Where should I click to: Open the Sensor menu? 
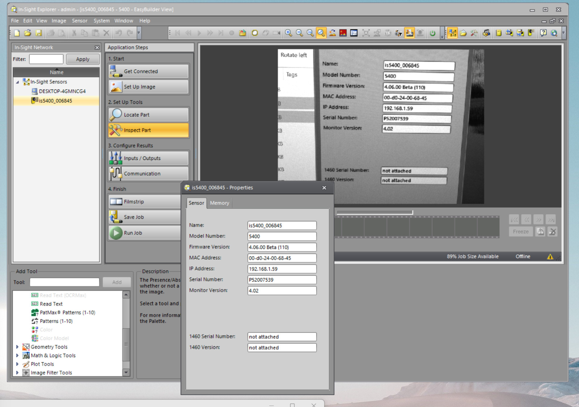(x=79, y=21)
